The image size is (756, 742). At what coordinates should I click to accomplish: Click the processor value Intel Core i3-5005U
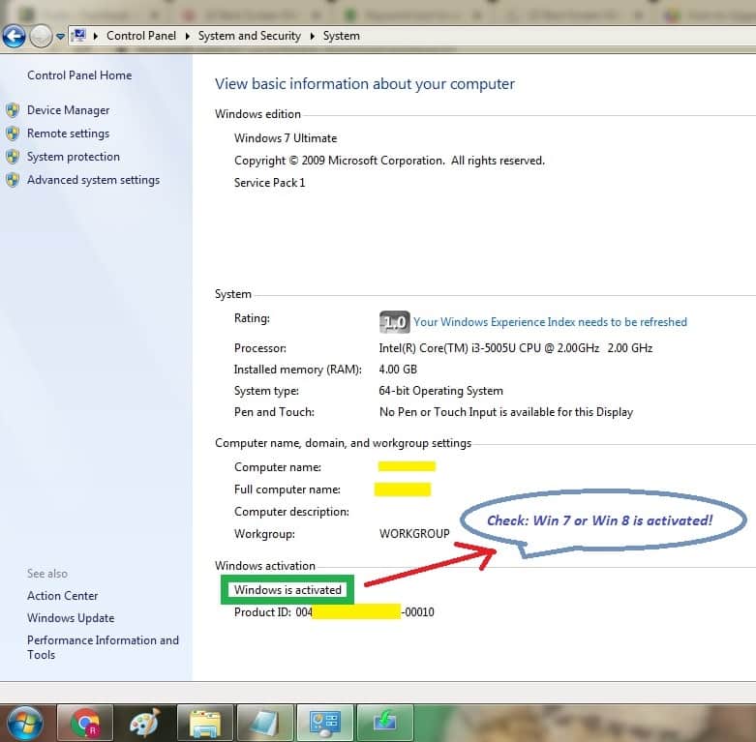point(515,348)
